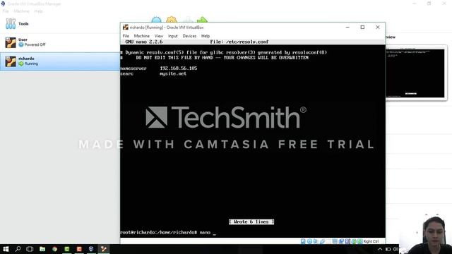Click the shared folders status bar icon
This screenshot has width=452, height=254.
(x=329, y=241)
